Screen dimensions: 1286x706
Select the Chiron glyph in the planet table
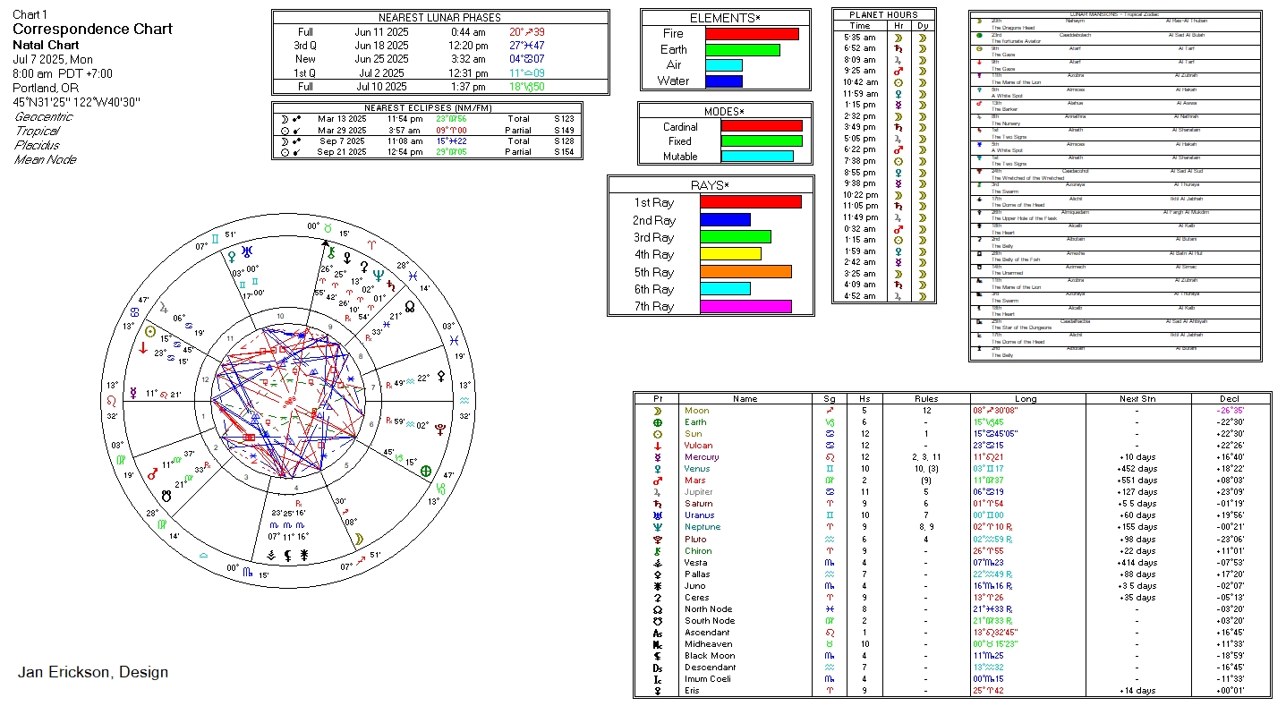658,550
